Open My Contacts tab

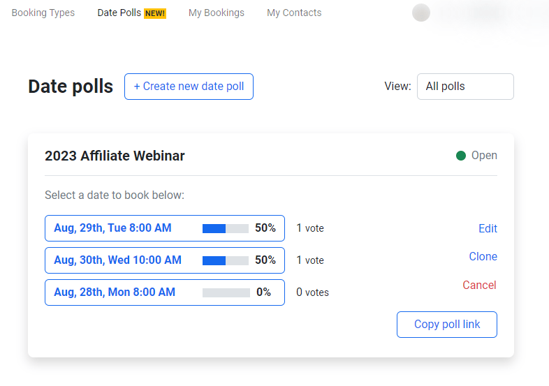tap(294, 13)
